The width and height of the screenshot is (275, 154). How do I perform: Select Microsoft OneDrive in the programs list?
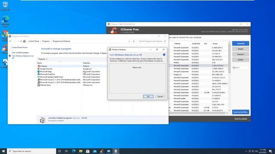(x=47, y=74)
